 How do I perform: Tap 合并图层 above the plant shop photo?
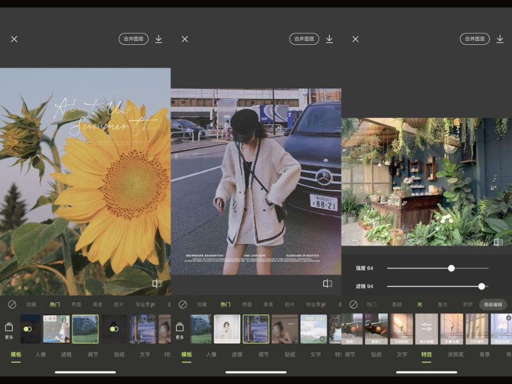tap(474, 39)
